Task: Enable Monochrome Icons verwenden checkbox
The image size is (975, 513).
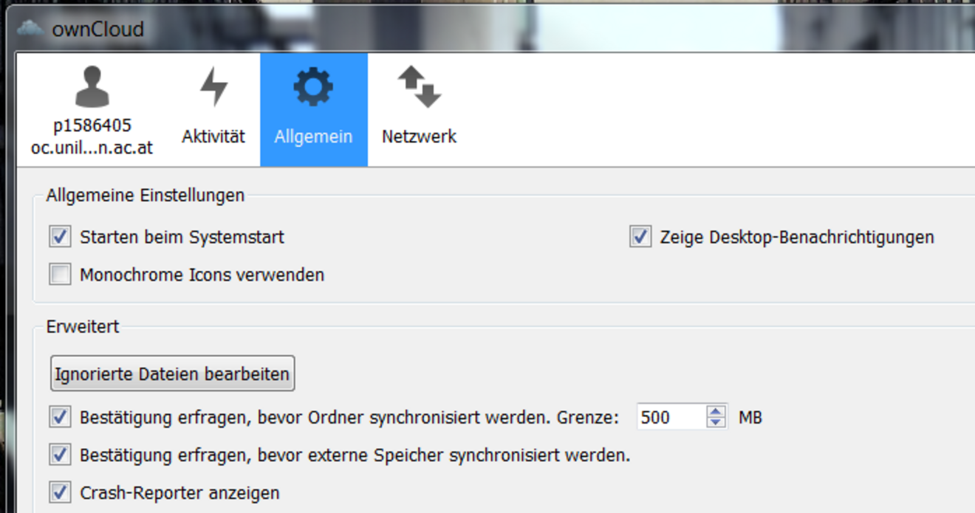Action: tap(60, 275)
